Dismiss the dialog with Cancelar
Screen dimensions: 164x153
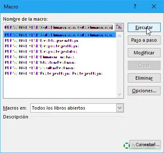(145, 145)
